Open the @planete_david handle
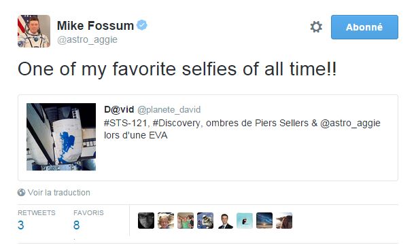Image resolution: width=416 pixels, height=245 pixels. [x=169, y=110]
